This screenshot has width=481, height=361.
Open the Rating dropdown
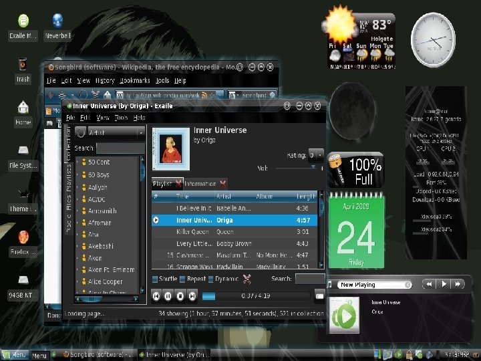point(316,155)
